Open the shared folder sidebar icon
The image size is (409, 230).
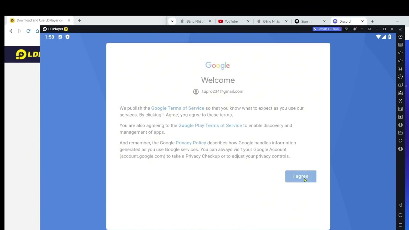point(400,133)
